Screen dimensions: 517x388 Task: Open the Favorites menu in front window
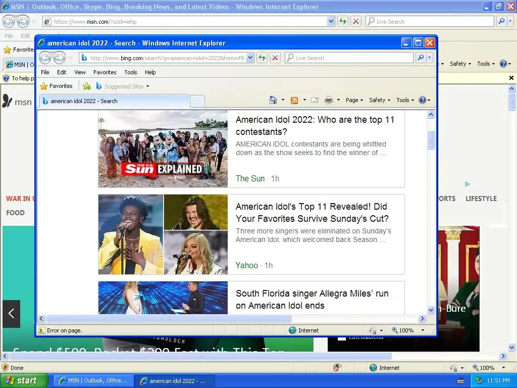click(105, 72)
